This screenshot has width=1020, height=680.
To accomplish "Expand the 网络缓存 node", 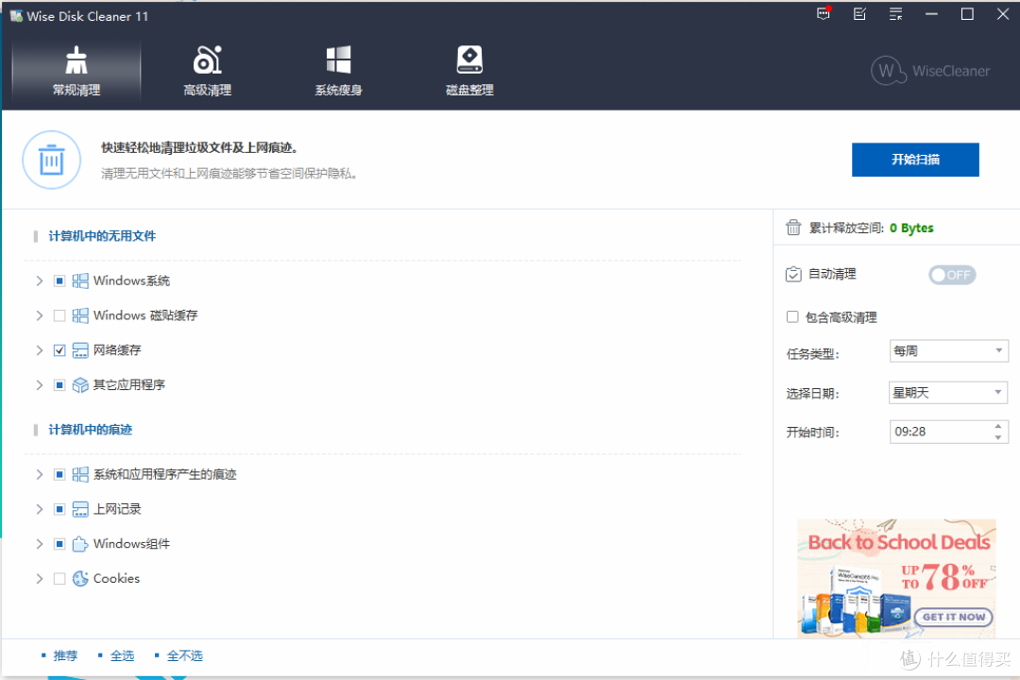I will 39,350.
